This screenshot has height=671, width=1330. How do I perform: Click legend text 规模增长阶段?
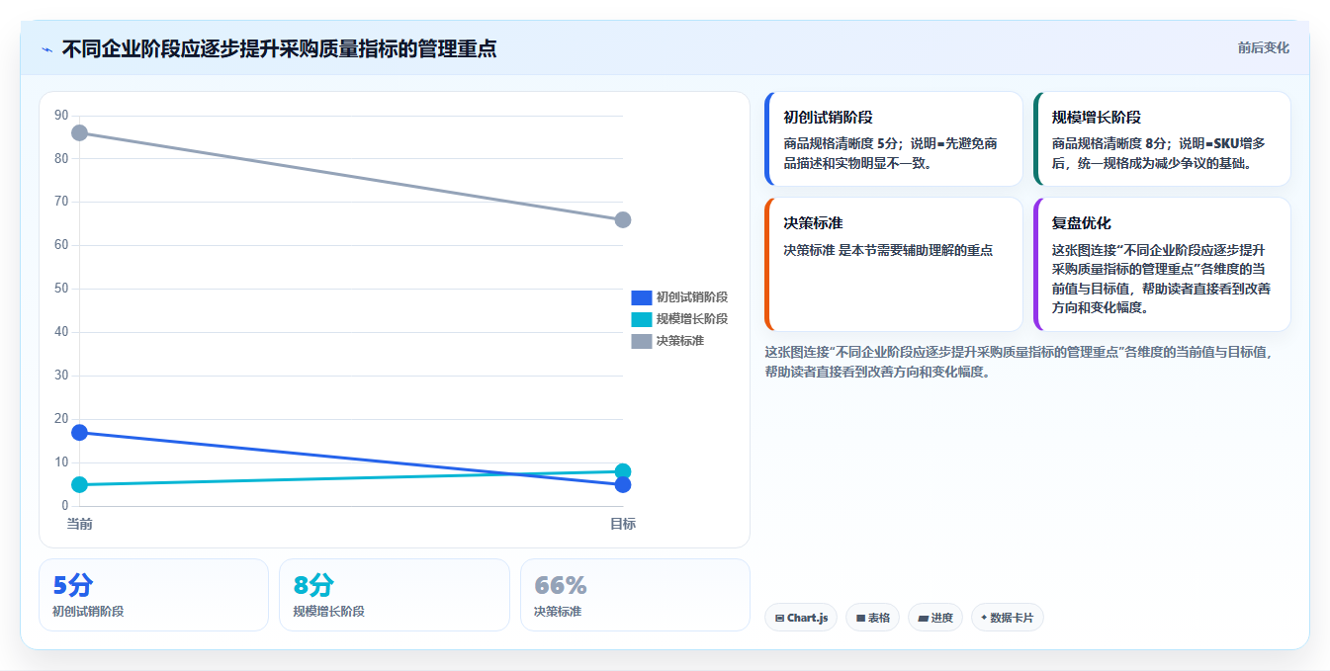[x=692, y=319]
